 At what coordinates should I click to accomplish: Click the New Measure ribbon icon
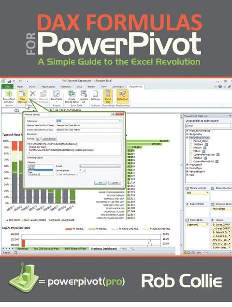click(x=22, y=97)
